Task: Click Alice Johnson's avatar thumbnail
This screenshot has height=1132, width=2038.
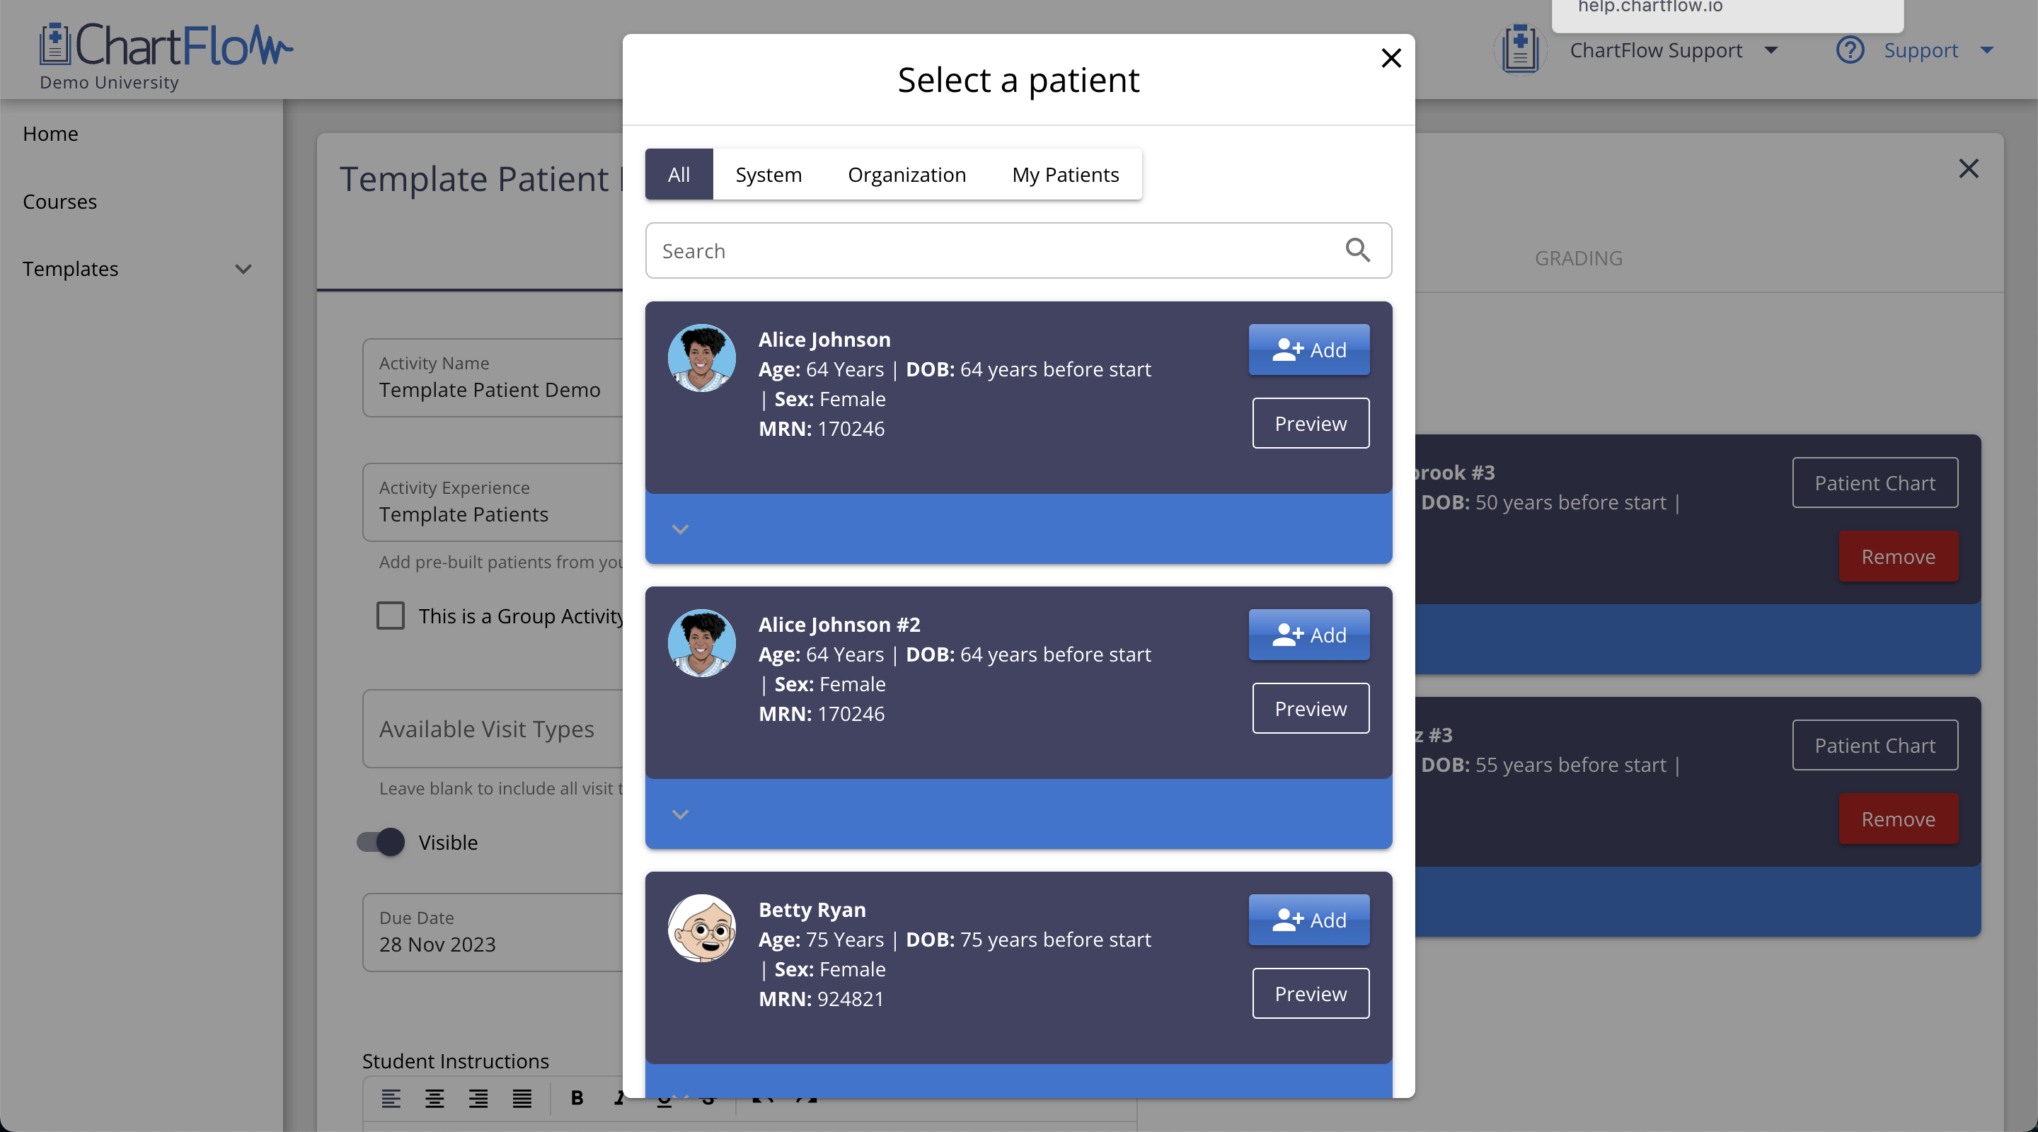Action: pos(701,357)
